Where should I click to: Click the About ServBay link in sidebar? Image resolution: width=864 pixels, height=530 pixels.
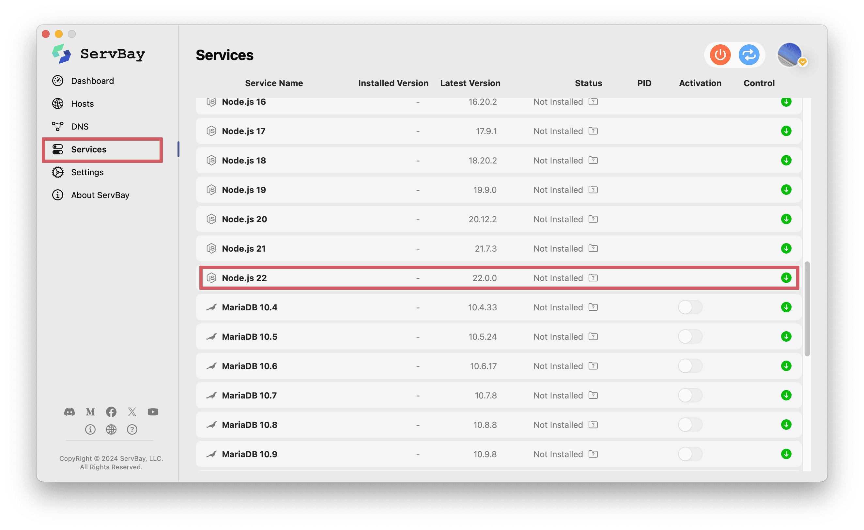(100, 195)
